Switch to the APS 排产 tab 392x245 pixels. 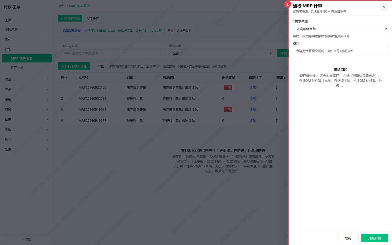pyautogui.click(x=93, y=19)
